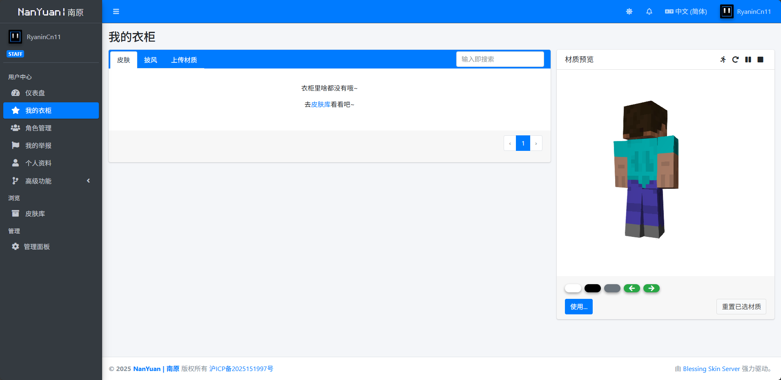Click the 重置已选材质 button
Viewport: 781px width, 380px height.
pos(741,307)
